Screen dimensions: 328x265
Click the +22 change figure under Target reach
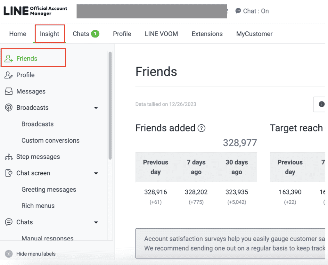290,202
